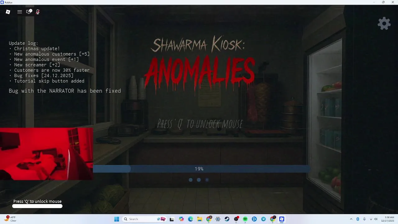Open the hamburger menu in Roblox top bar
Image resolution: width=398 pixels, height=224 pixels.
20,12
